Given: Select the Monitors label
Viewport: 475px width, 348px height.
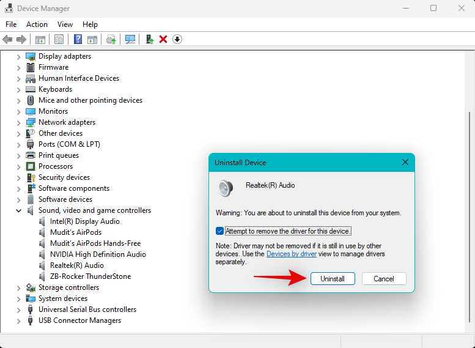Looking at the screenshot, I should pyautogui.click(x=53, y=111).
